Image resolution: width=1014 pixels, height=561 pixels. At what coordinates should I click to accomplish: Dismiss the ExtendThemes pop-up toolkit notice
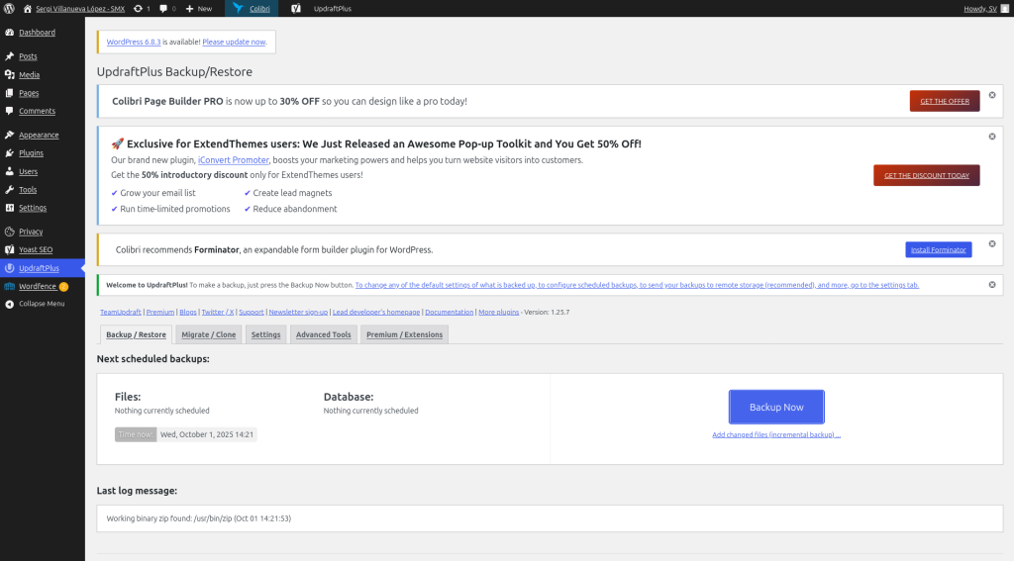(991, 137)
